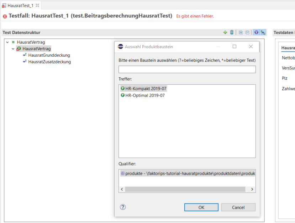Toggle the purple V toolbar button
Viewport: 295px width, 223px height.
(256, 32)
